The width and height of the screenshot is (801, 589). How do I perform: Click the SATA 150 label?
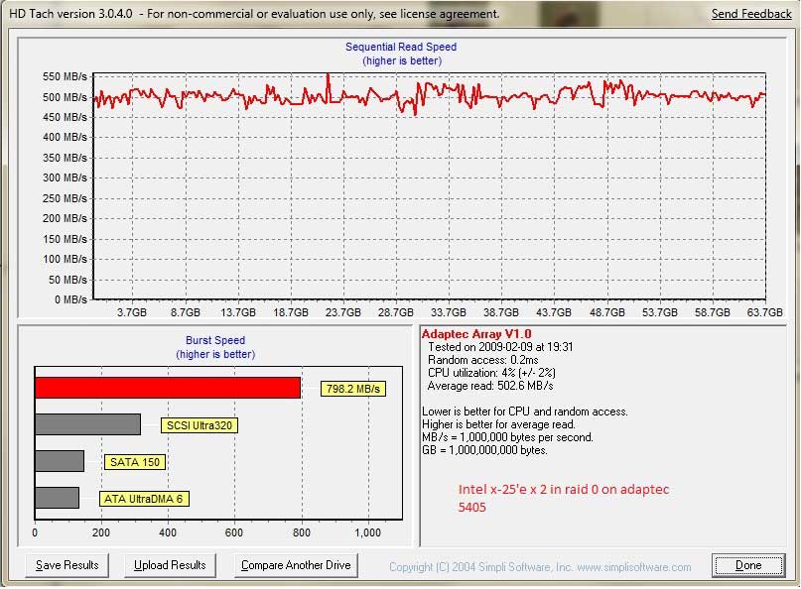[135, 462]
